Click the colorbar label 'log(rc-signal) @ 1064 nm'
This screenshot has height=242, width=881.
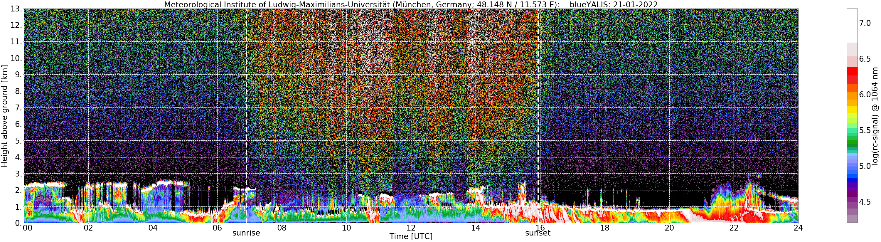pyautogui.click(x=875, y=116)
